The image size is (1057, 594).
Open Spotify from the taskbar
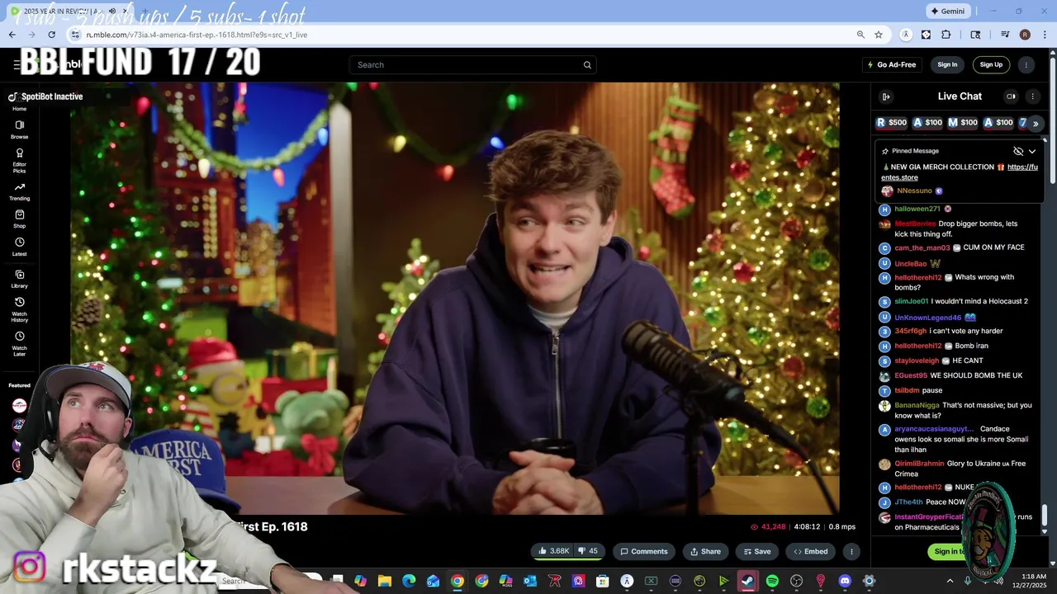[772, 581]
